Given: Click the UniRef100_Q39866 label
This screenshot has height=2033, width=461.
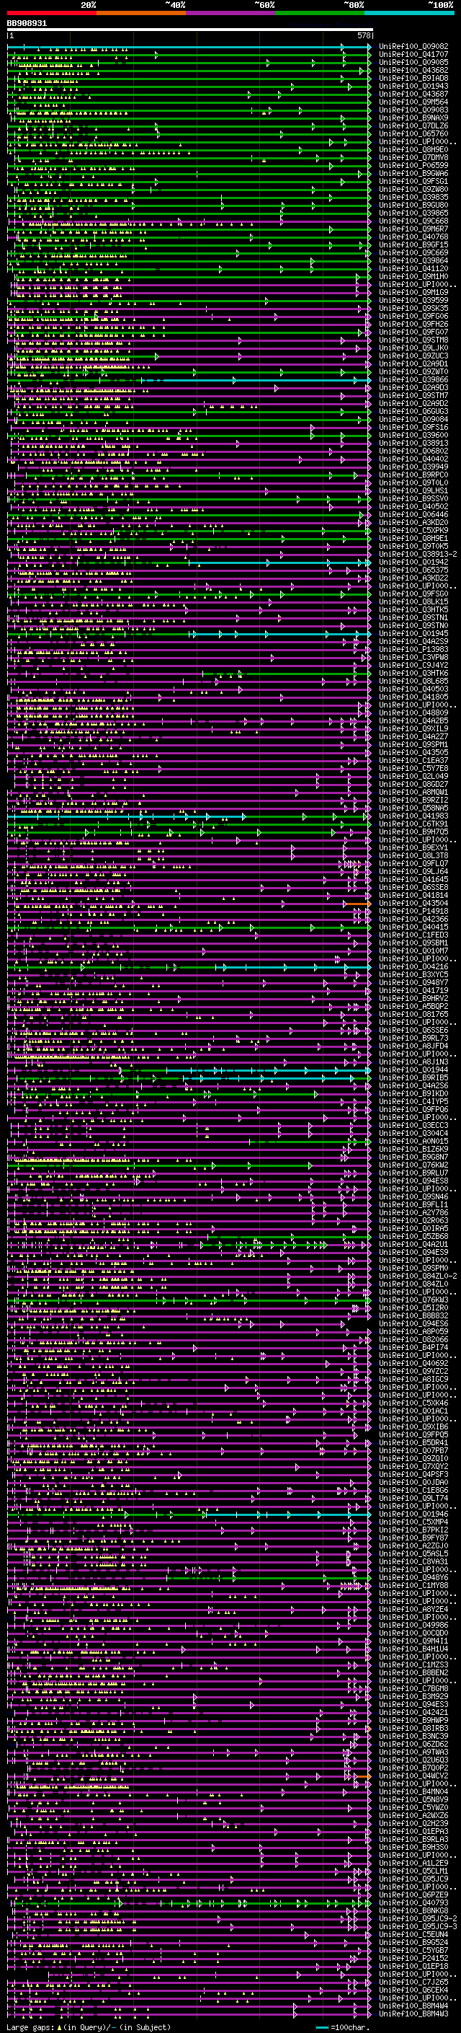Looking at the screenshot, I should tap(413, 379).
